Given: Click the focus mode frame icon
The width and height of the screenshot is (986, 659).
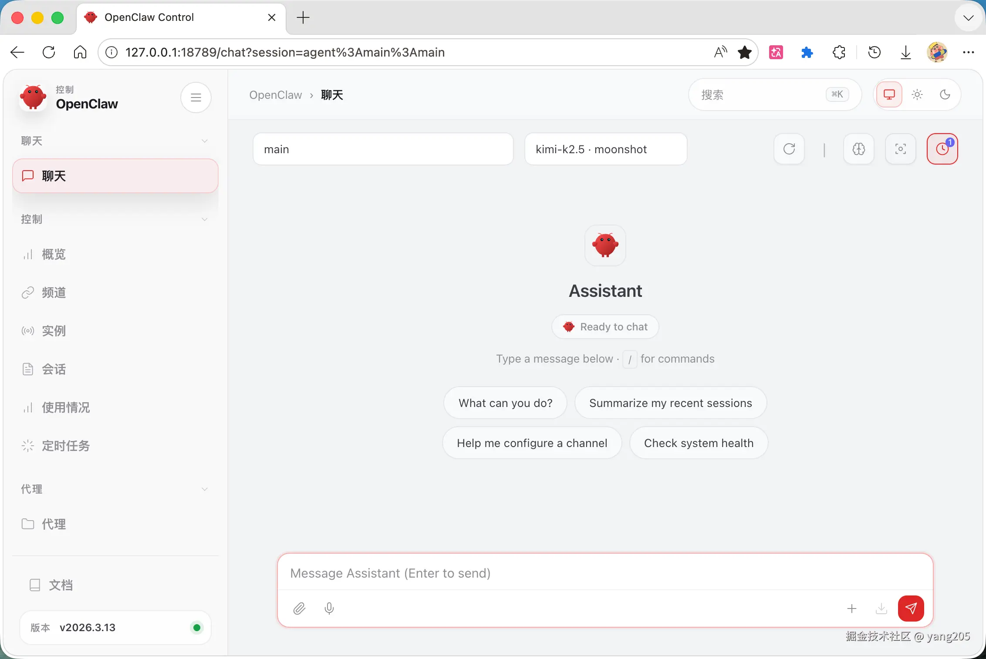Looking at the screenshot, I should coord(900,149).
